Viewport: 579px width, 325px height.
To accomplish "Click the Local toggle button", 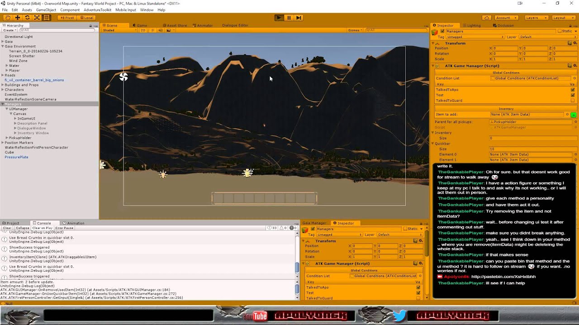I will pos(86,18).
